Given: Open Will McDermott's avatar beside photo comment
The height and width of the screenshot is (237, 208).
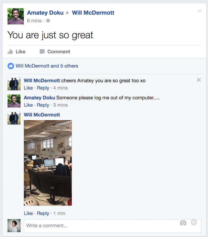Looking at the screenshot, I should tap(14, 118).
